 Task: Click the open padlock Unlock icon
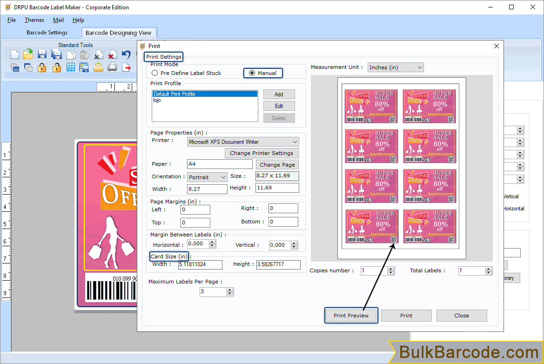[x=57, y=67]
